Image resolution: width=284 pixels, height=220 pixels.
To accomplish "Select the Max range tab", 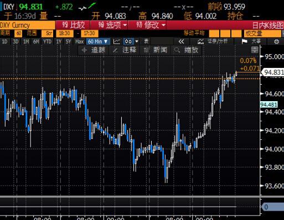I will point(79,41).
